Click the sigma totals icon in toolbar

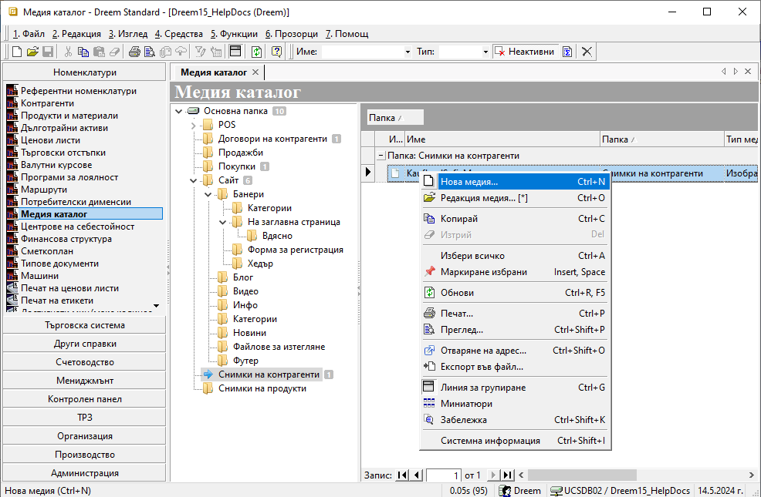click(567, 52)
